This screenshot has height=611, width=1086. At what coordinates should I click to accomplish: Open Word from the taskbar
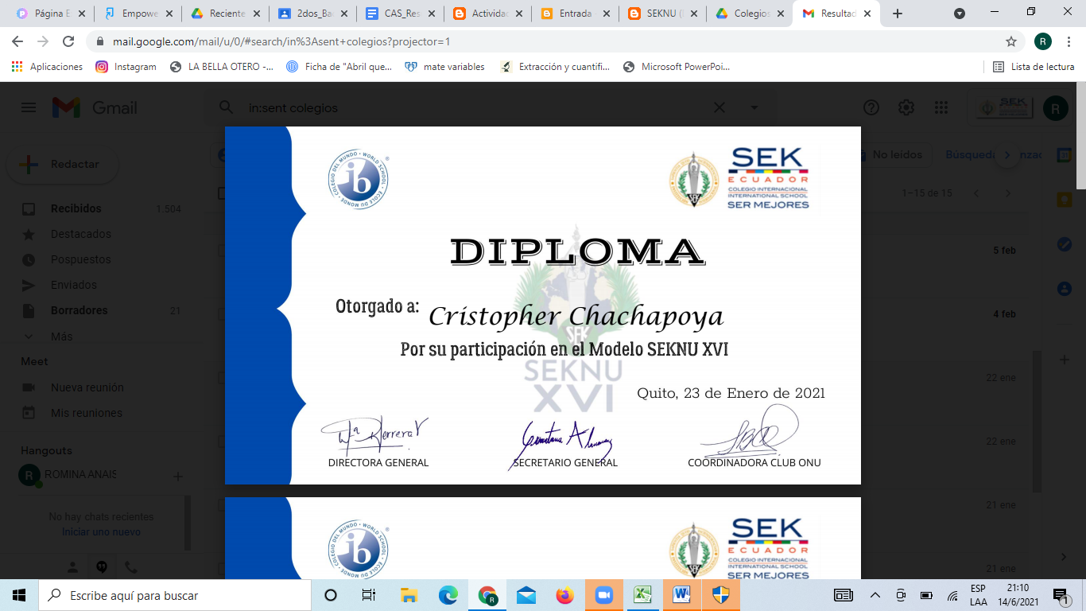[682, 595]
